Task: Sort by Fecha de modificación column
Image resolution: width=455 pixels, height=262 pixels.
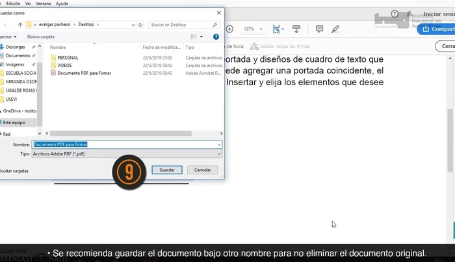Action: pyautogui.click(x=161, y=47)
